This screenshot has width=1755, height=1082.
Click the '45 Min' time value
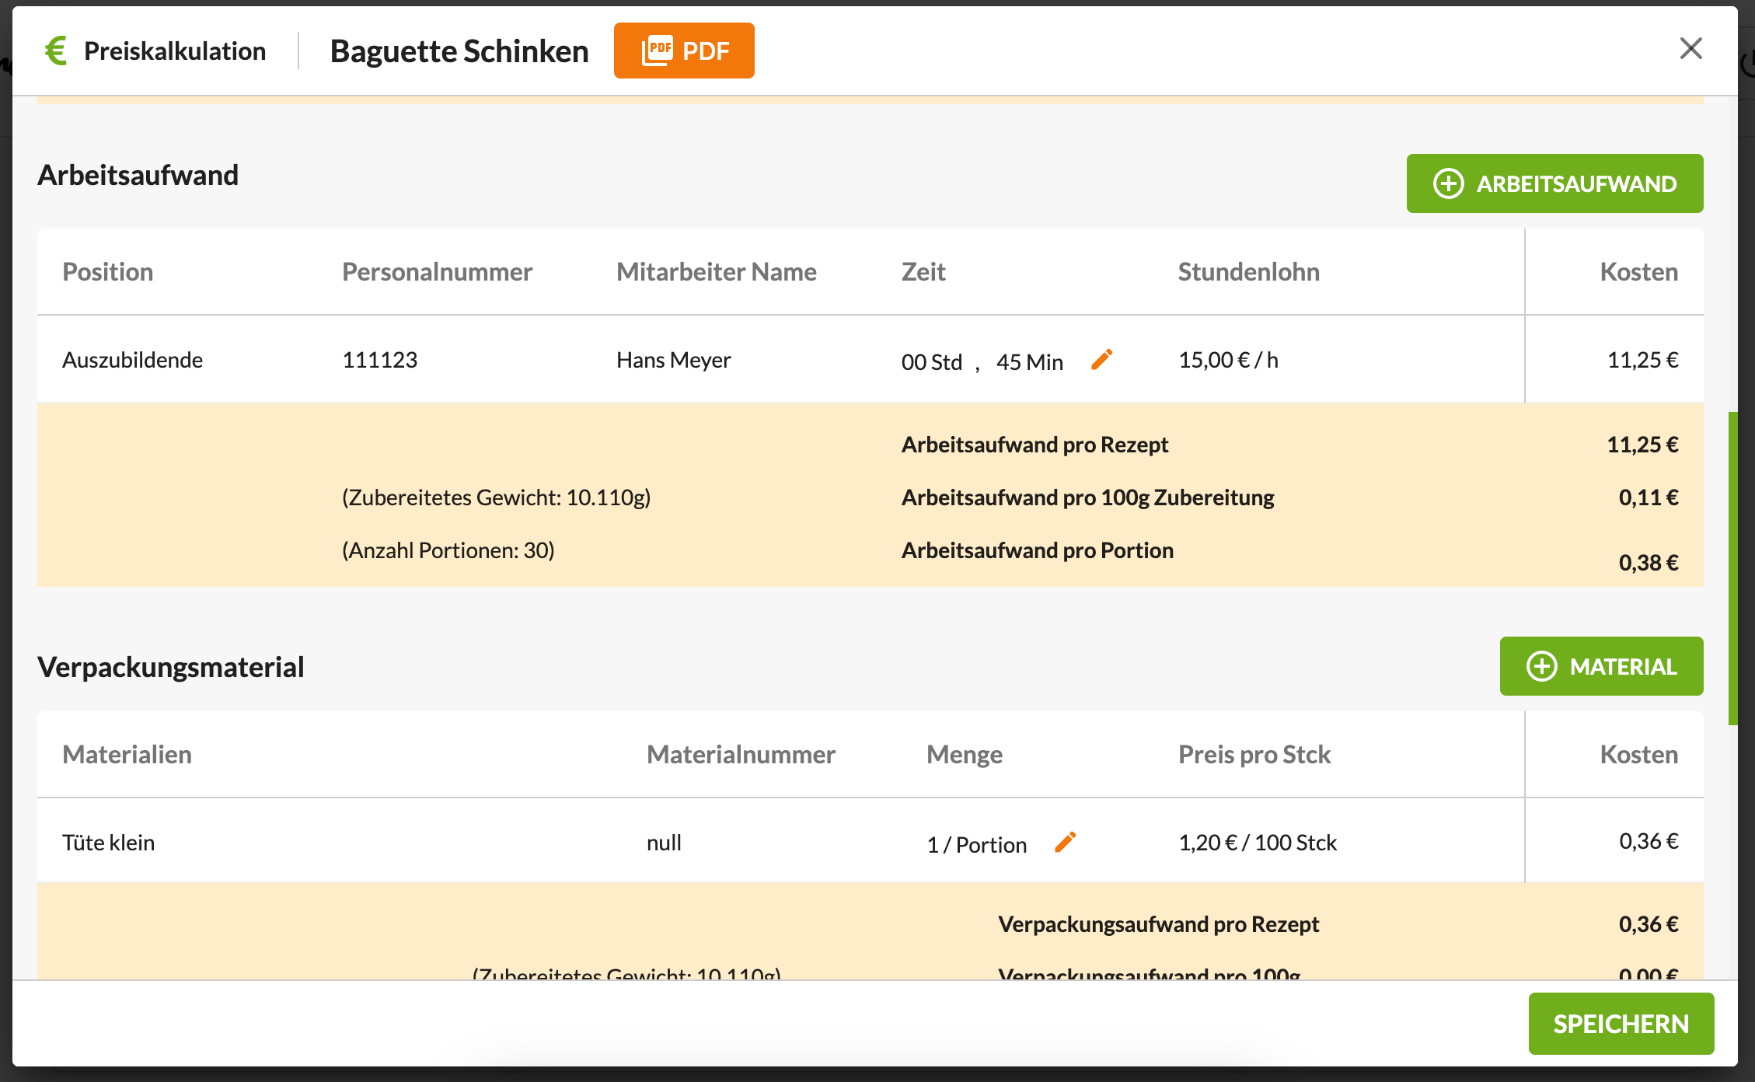[1029, 362]
